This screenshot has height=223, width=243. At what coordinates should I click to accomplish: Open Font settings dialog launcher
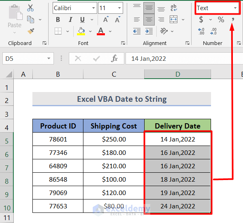coord(123,43)
